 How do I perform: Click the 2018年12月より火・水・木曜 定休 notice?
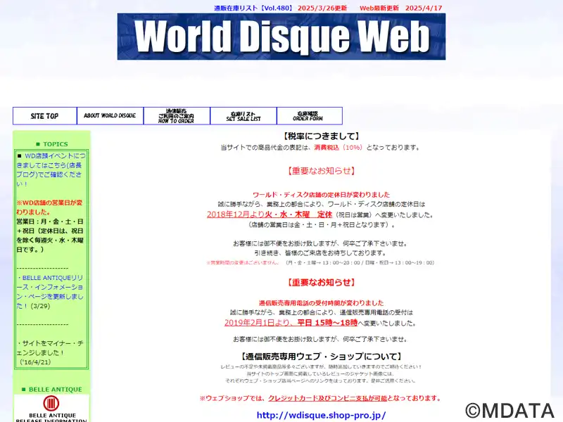click(x=270, y=215)
